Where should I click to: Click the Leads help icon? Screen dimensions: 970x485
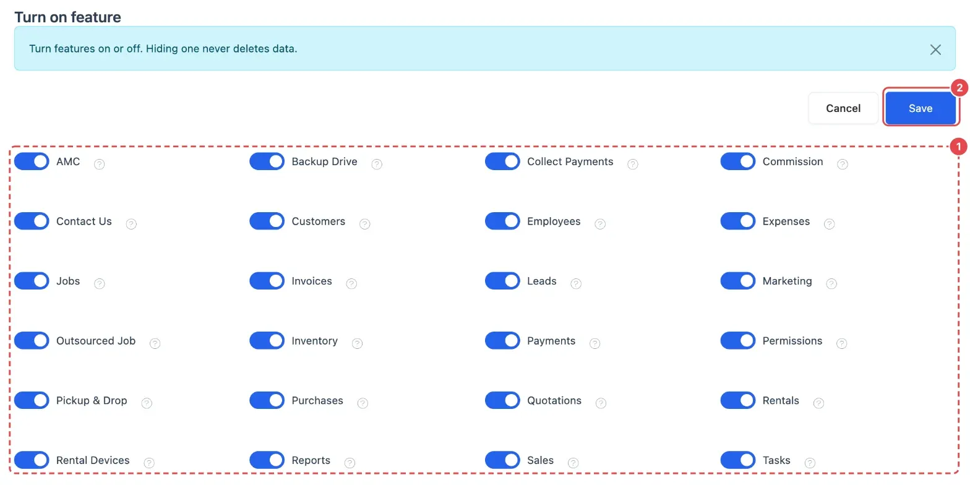576,283
